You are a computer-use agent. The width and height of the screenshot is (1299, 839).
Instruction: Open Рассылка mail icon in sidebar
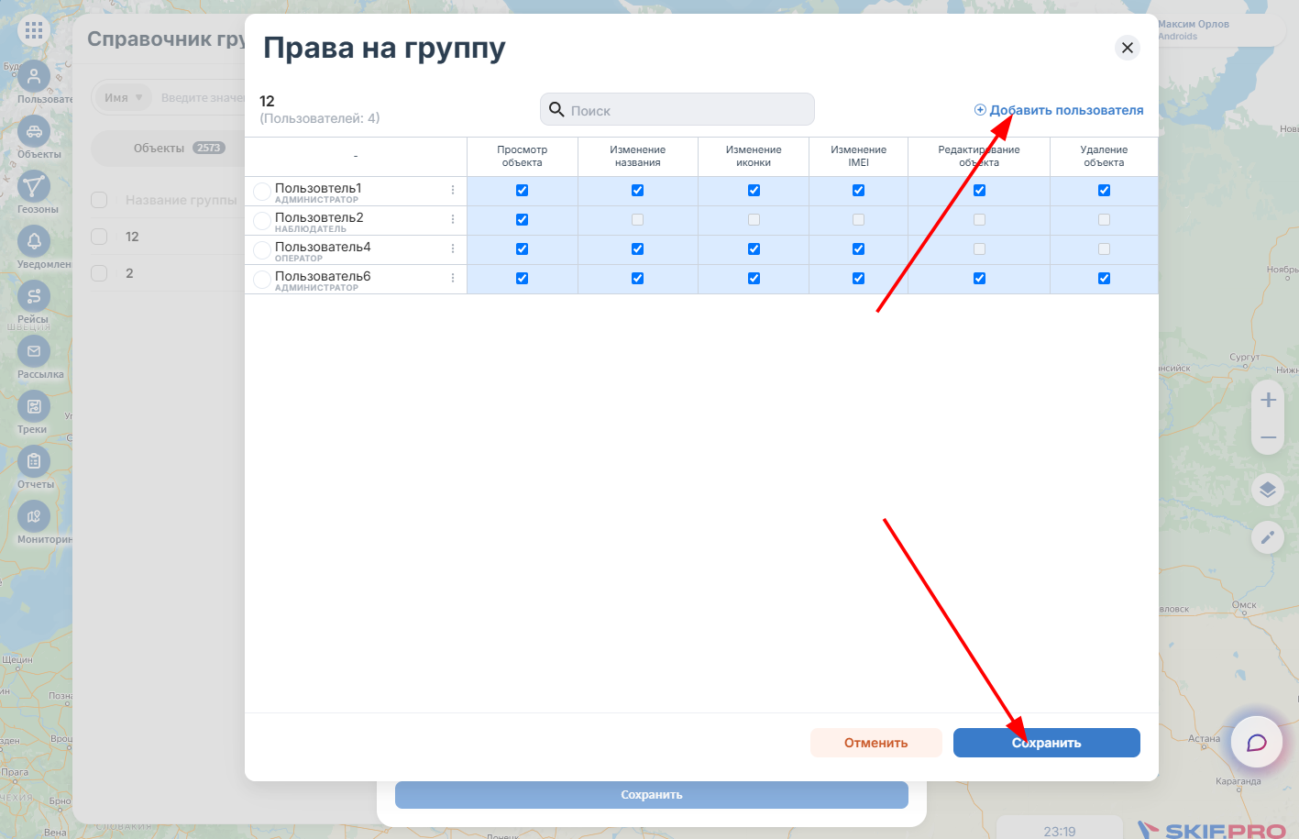[34, 351]
